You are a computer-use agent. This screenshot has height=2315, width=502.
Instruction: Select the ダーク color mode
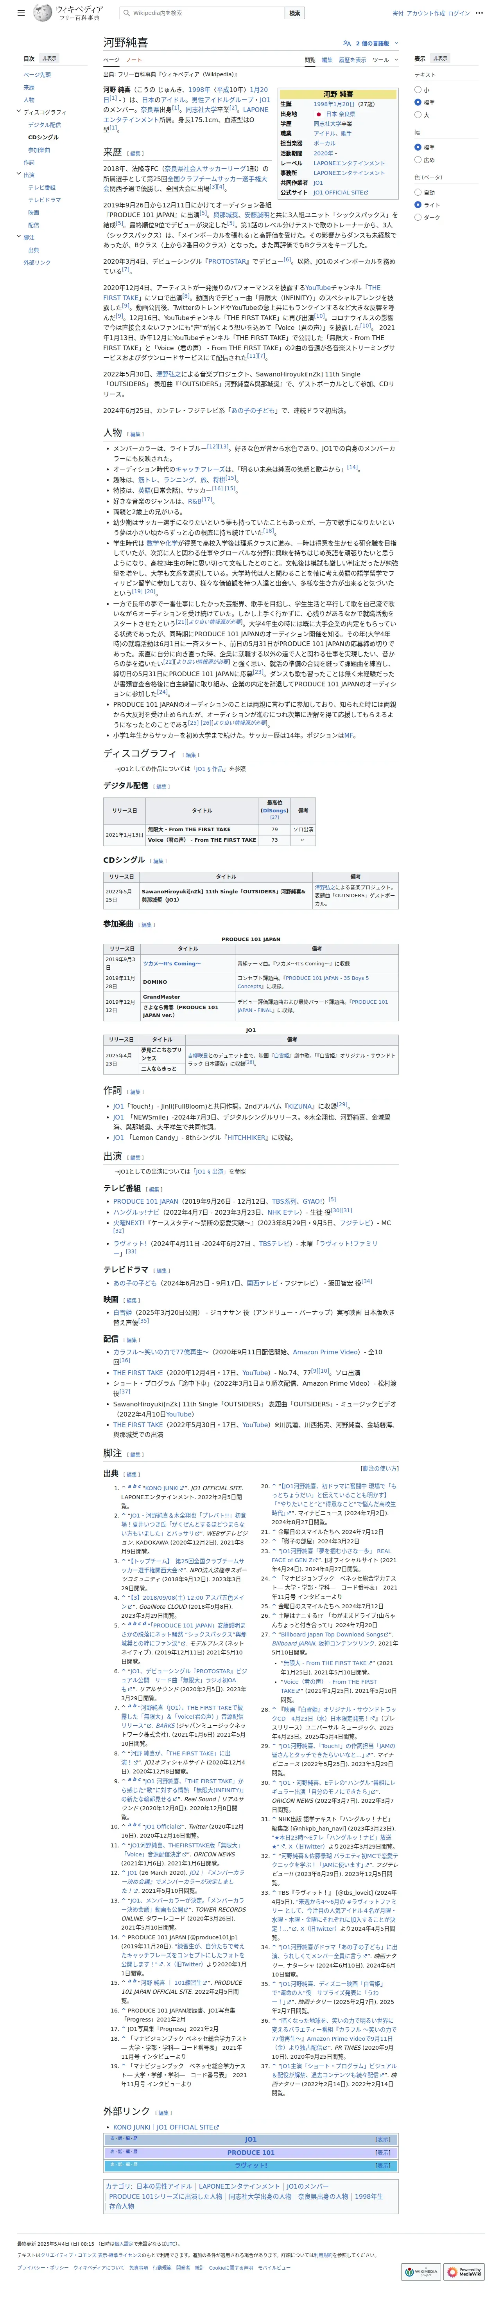coord(418,218)
